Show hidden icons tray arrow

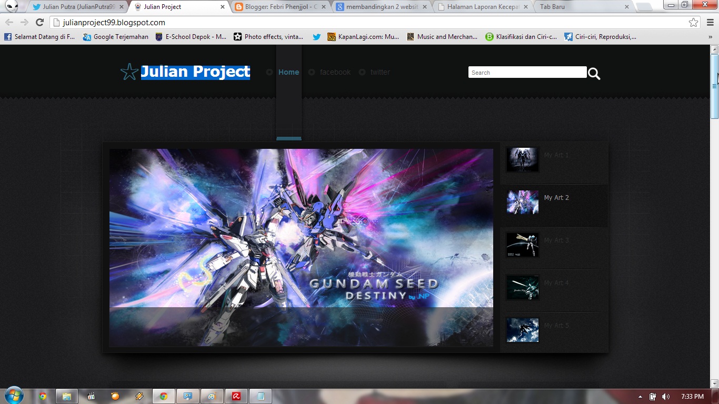point(640,396)
